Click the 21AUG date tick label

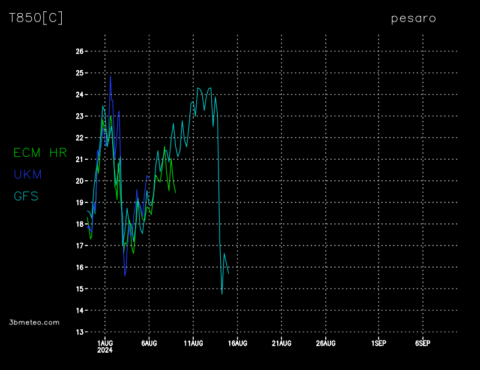tap(281, 343)
